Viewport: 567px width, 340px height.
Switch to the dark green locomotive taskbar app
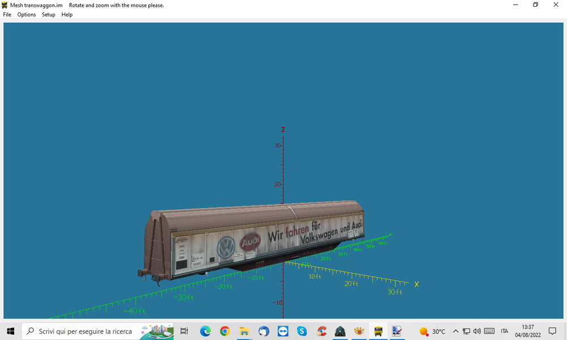pos(340,331)
